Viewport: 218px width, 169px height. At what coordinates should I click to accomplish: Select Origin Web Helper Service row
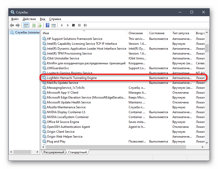pos(123,137)
